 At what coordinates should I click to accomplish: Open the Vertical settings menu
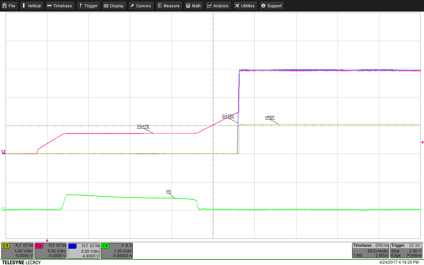(32, 6)
